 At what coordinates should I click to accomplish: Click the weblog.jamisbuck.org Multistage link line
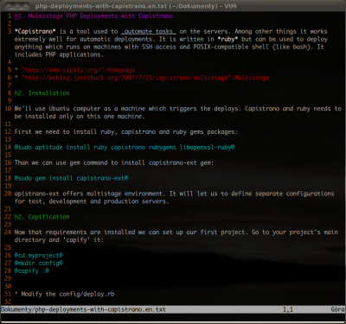point(142,78)
